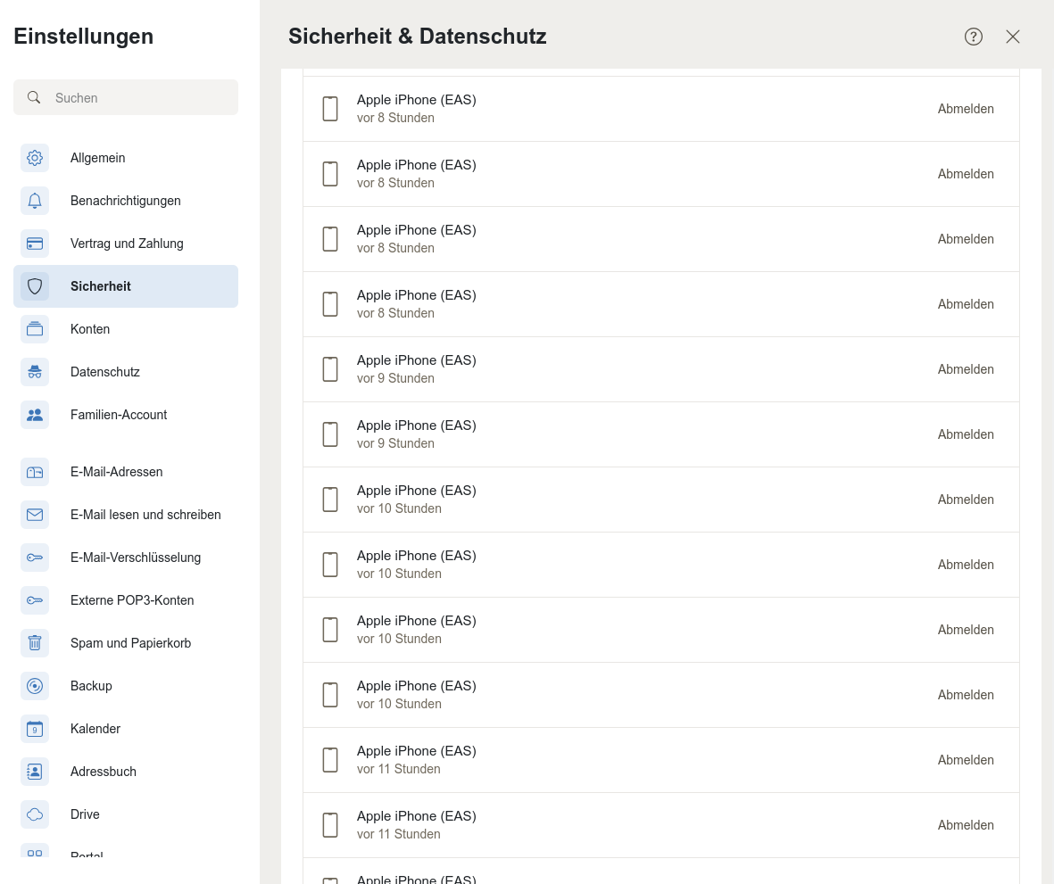Go to Konten settings
The image size is (1054, 884).
[90, 329]
